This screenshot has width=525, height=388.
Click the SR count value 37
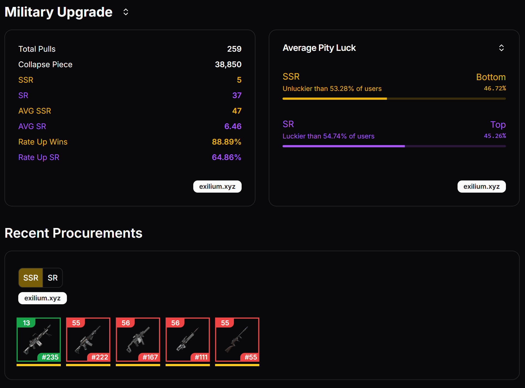point(237,95)
